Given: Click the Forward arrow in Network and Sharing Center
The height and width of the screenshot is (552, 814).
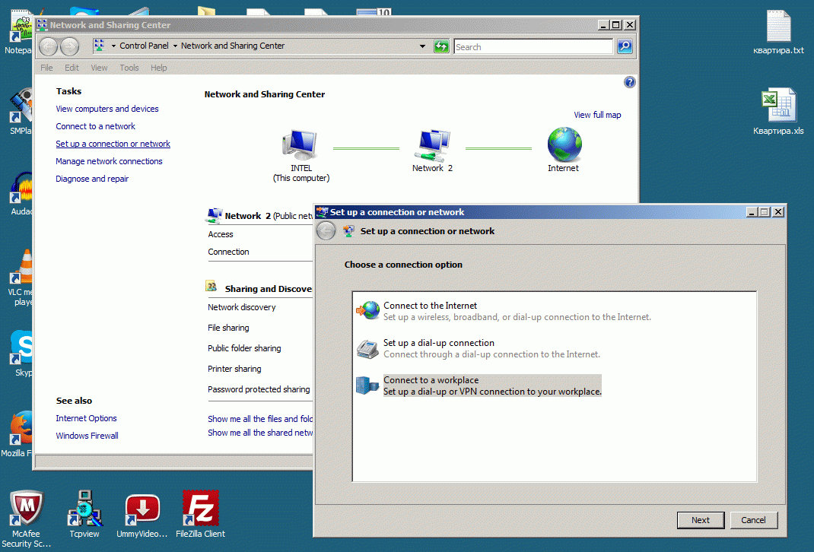Looking at the screenshot, I should (x=69, y=46).
